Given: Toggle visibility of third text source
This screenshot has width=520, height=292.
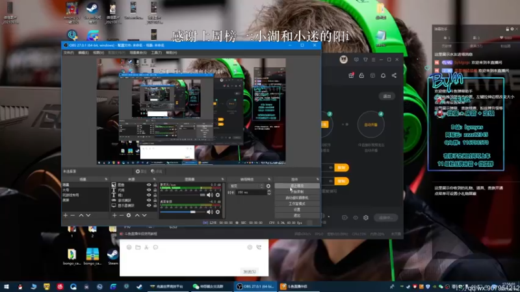Looking at the screenshot, I should point(149,195).
